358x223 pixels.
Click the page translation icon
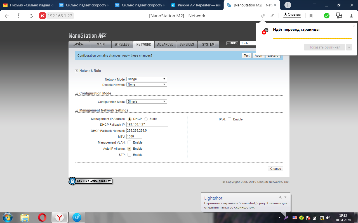coord(263,16)
